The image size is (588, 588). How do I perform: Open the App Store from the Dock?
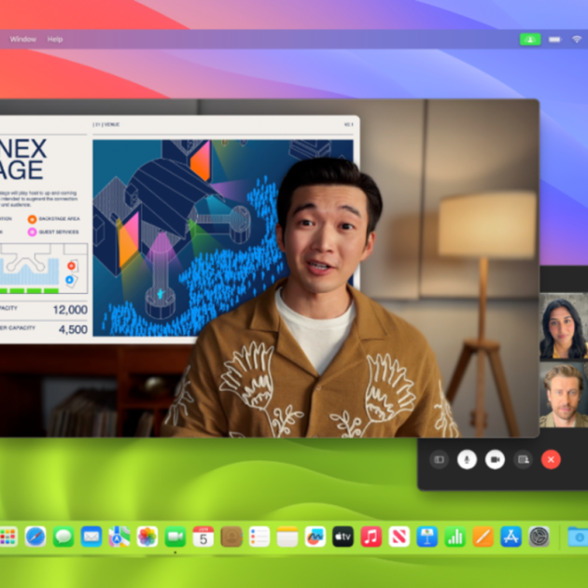(x=511, y=537)
